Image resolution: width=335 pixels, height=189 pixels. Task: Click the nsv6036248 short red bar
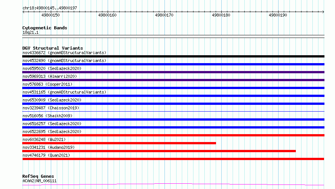tap(119, 143)
